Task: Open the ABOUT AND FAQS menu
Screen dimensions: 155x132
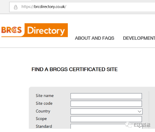Action: (x=94, y=38)
